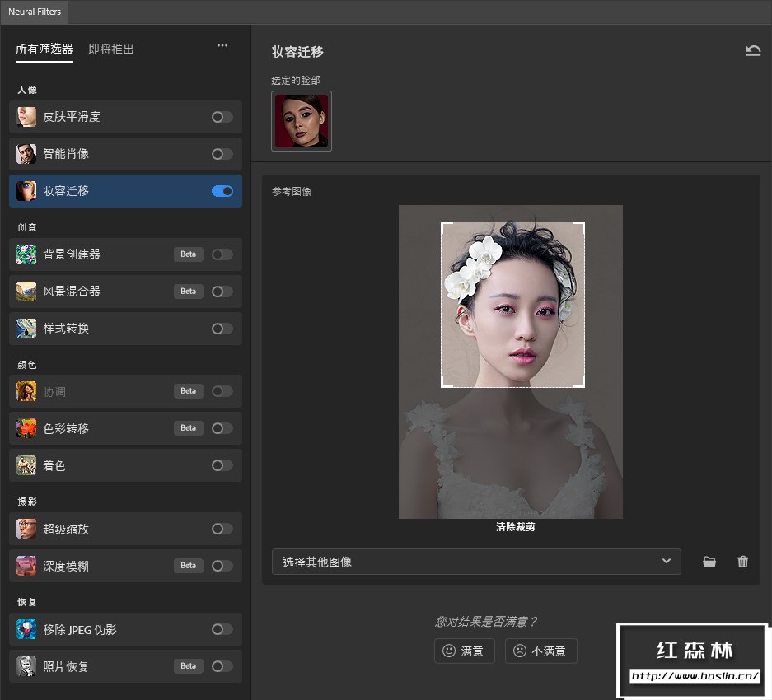
Task: Click the 深度模糊 filter thumbnail icon
Action: (x=26, y=566)
